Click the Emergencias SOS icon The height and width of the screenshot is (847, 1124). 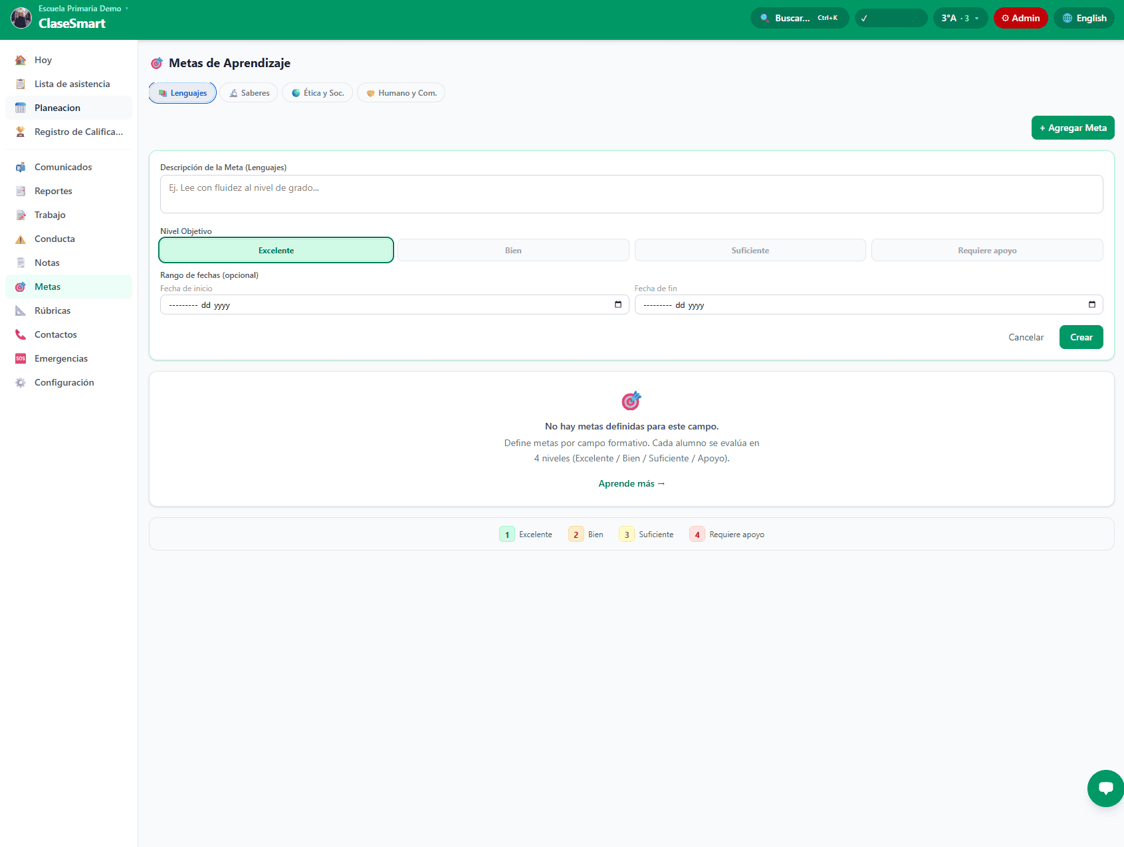click(21, 358)
